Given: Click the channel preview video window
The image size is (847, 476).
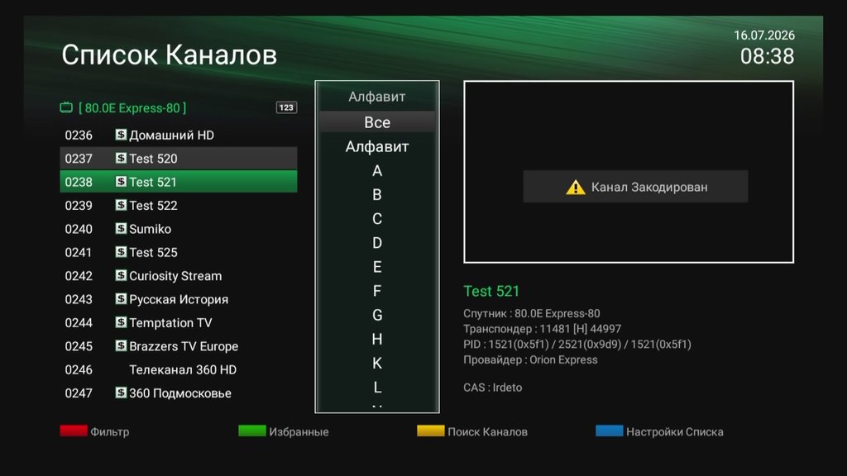Looking at the screenshot, I should point(629,172).
